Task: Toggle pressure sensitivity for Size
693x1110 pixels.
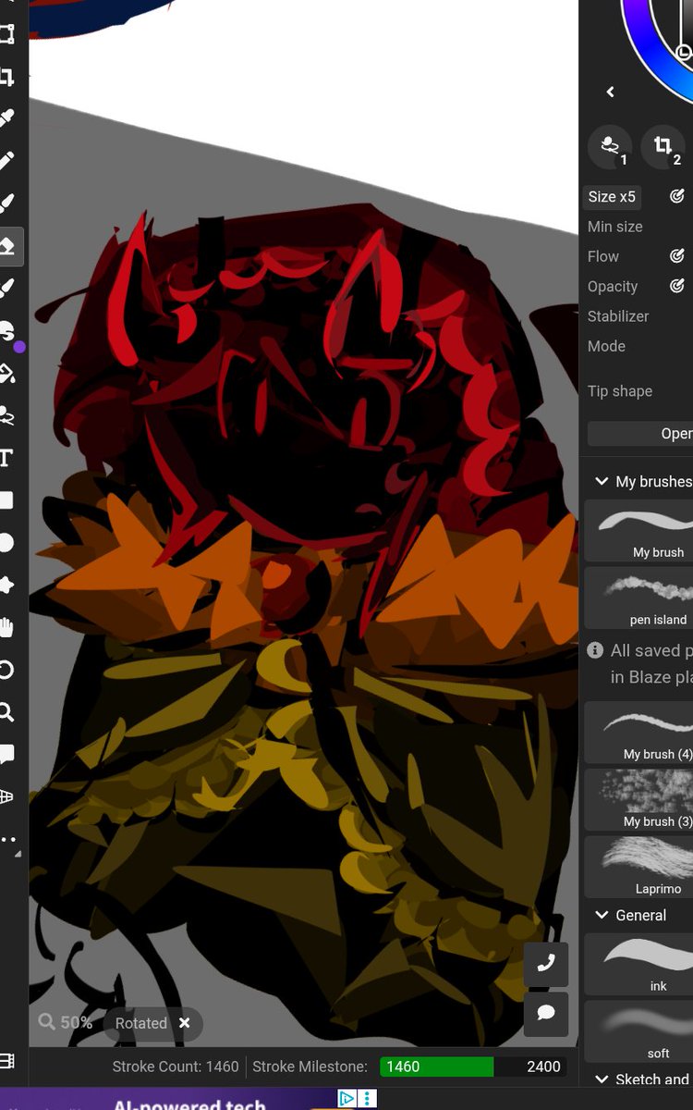Action: pyautogui.click(x=677, y=196)
